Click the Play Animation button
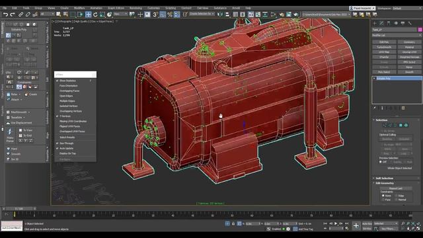 click(x=336, y=223)
